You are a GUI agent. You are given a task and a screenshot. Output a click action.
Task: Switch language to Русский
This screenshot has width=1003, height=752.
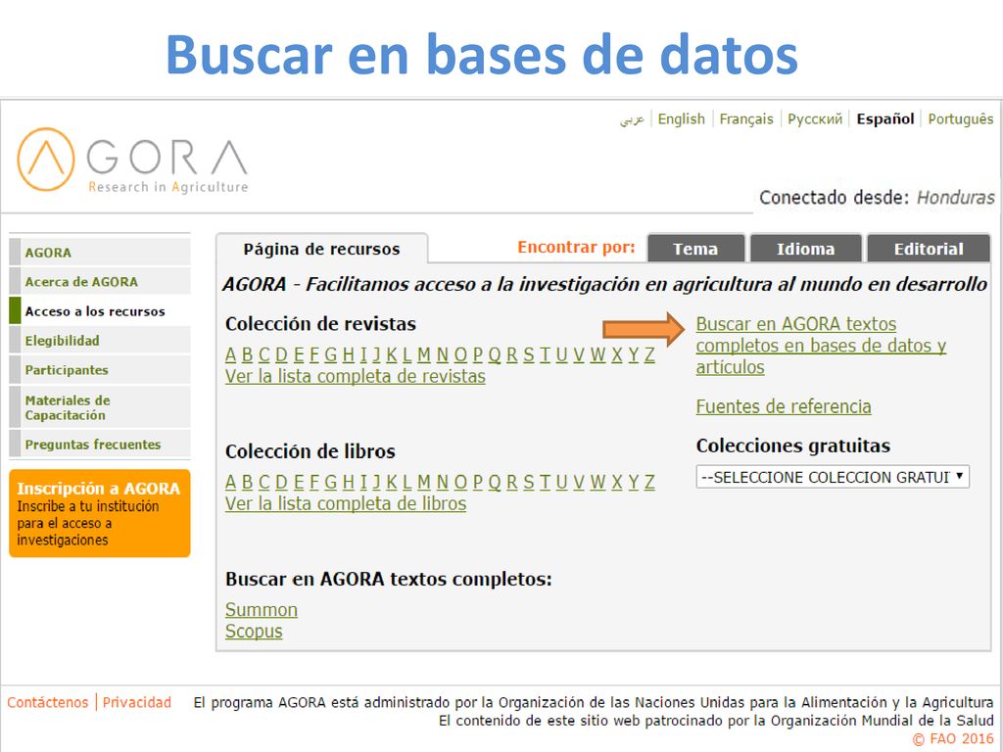[x=815, y=118]
